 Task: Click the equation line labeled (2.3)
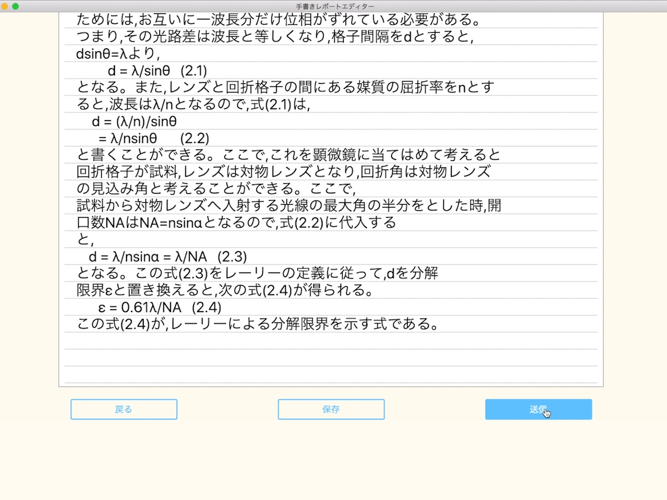point(167,256)
